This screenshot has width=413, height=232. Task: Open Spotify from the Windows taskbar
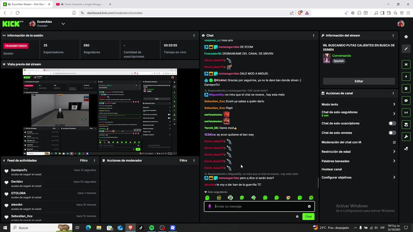[152, 228]
